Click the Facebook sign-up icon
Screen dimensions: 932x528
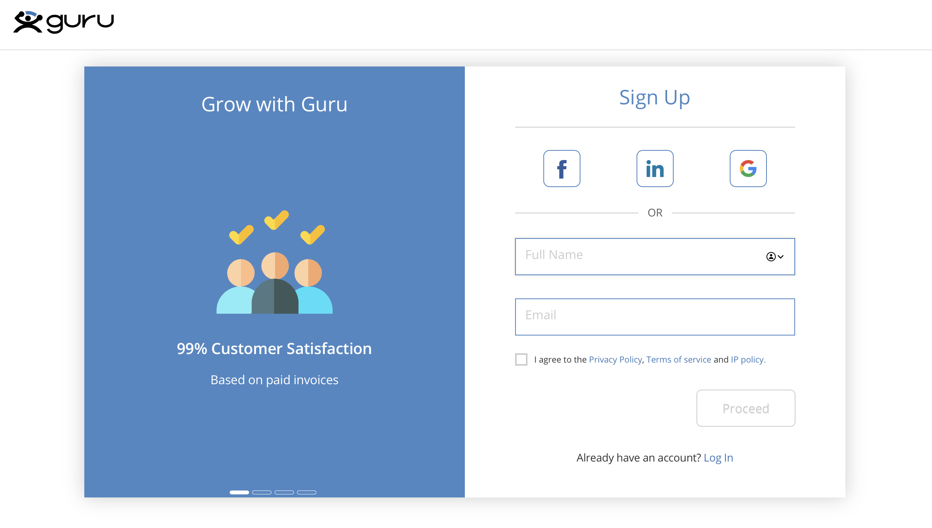[562, 168]
